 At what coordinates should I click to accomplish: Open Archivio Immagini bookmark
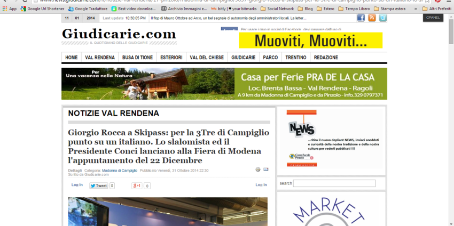tap(184, 9)
